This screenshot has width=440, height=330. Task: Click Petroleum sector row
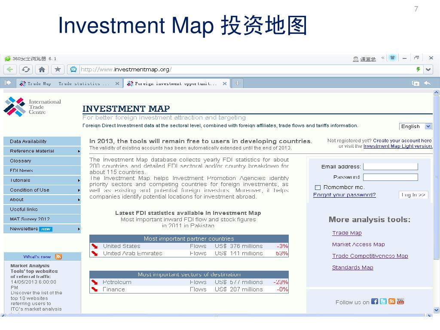pos(189,282)
